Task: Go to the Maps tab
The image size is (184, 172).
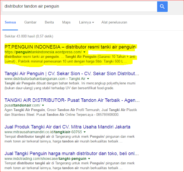Action: click(x=66, y=22)
